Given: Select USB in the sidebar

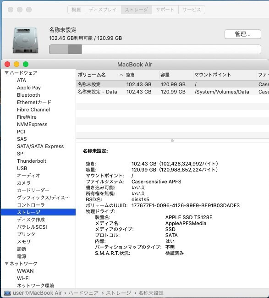Looking at the screenshot, I should pyautogui.click(x=22, y=168).
